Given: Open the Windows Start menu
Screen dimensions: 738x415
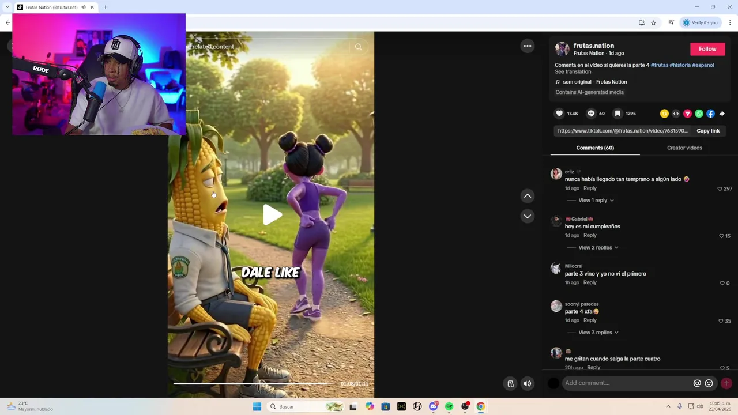Looking at the screenshot, I should (257, 406).
